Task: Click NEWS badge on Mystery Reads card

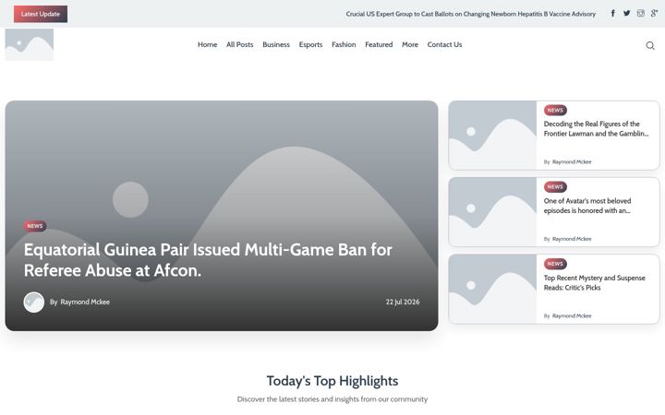Action: [556, 264]
